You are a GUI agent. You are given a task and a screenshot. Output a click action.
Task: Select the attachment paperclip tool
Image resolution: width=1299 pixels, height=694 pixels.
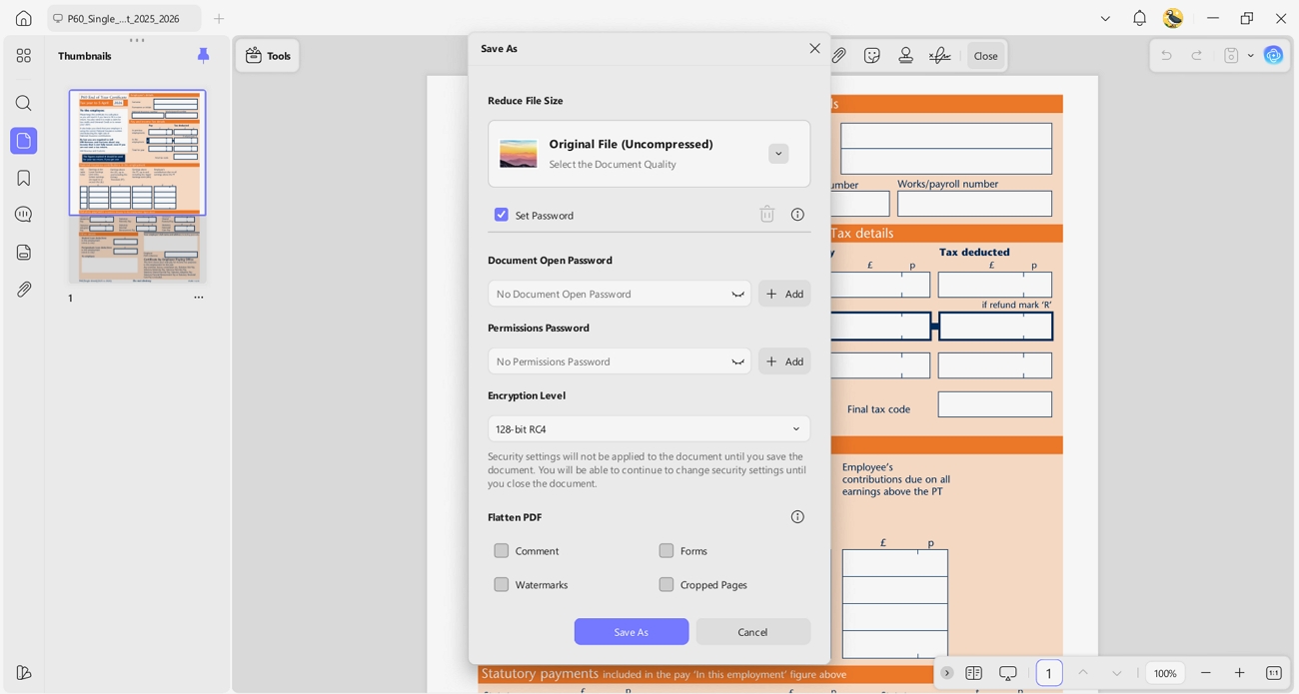point(839,56)
